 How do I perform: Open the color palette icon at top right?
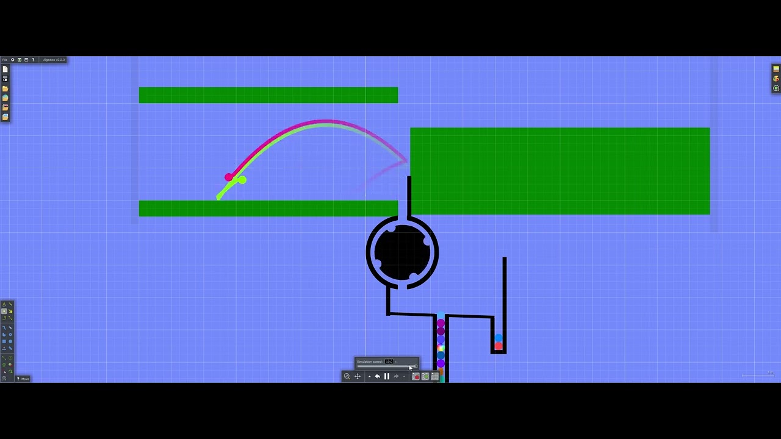[x=776, y=79]
